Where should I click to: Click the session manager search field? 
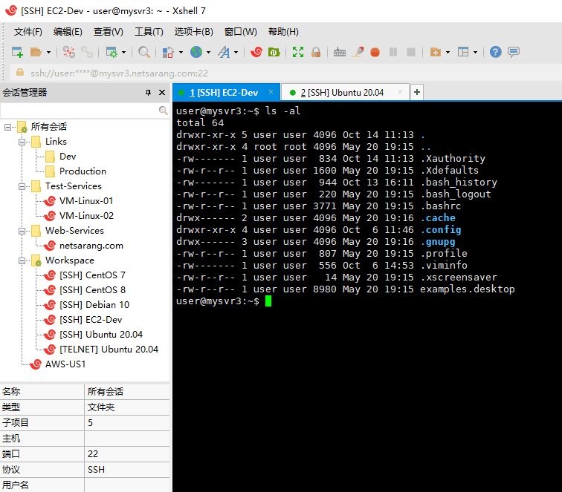(x=80, y=110)
